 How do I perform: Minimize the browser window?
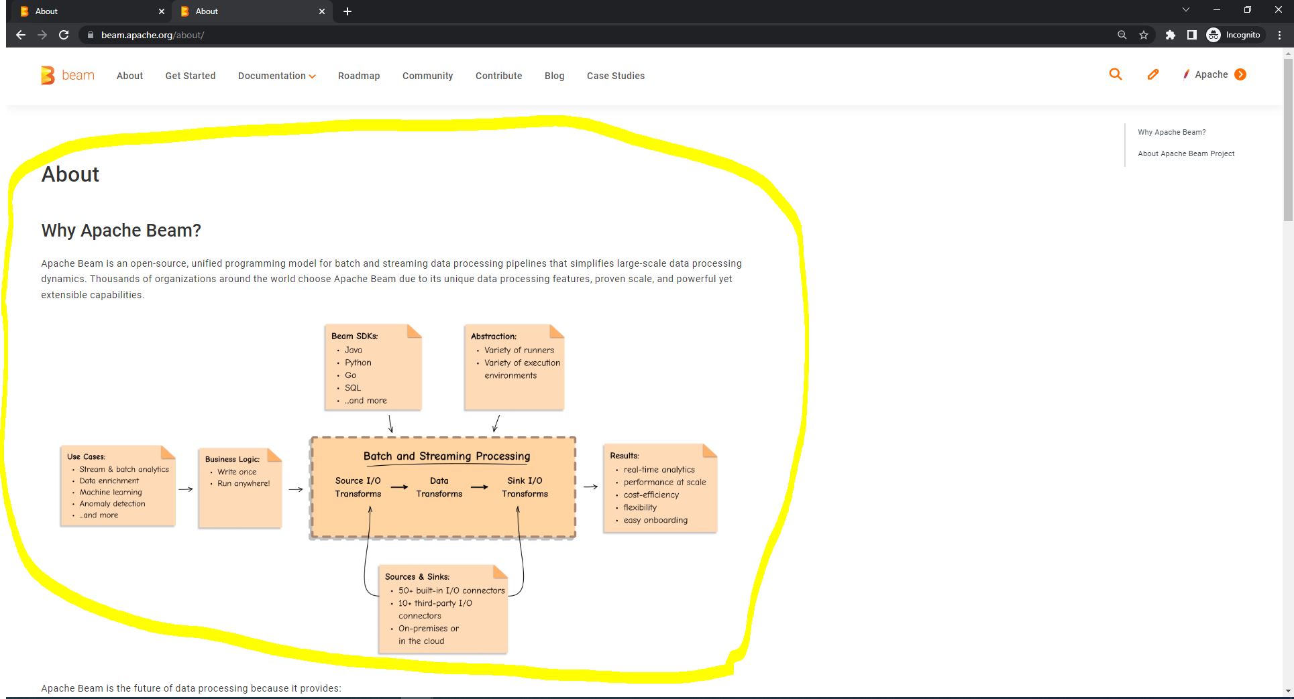coord(1216,10)
